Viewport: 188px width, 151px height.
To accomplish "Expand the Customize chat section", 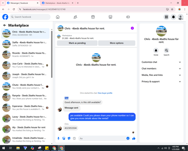I will 161,62.
